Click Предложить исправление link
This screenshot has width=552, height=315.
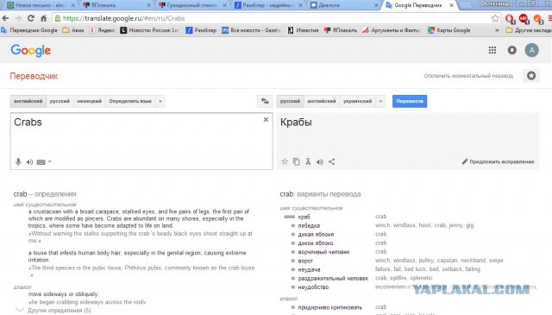(499, 161)
